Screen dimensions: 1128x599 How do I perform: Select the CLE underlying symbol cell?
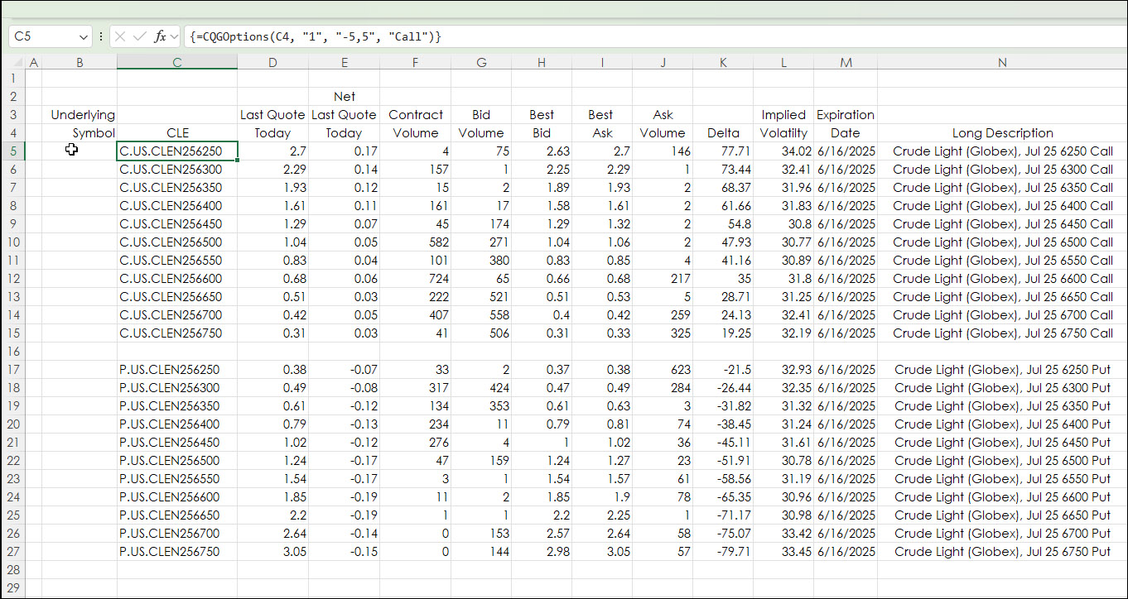[x=176, y=132]
